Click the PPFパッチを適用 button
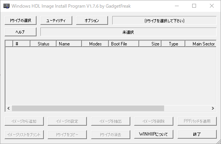The height and width of the screenshot is (144, 221). [x=197, y=121]
